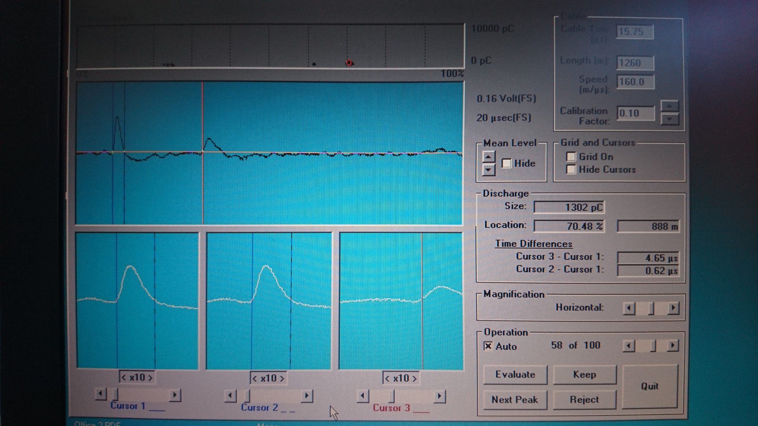This screenshot has width=758, height=426.
Task: Click Horizontal magnification right arrow
Action: [673, 308]
